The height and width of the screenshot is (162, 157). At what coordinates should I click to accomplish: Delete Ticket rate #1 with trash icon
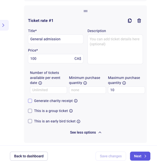click(139, 21)
